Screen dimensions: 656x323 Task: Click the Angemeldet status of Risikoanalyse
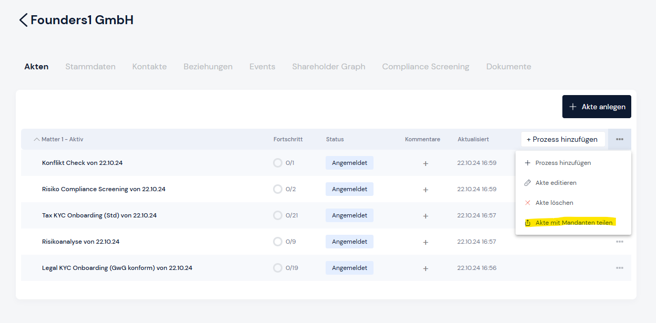click(349, 242)
